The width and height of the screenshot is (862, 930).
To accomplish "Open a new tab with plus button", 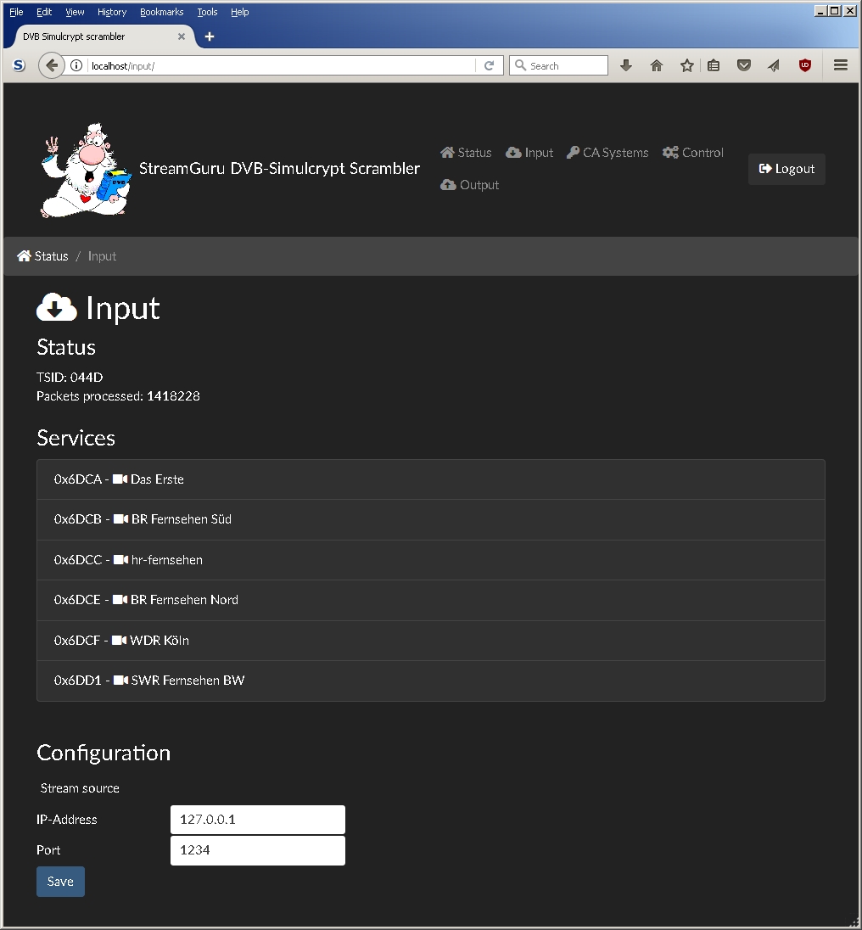I will point(210,36).
